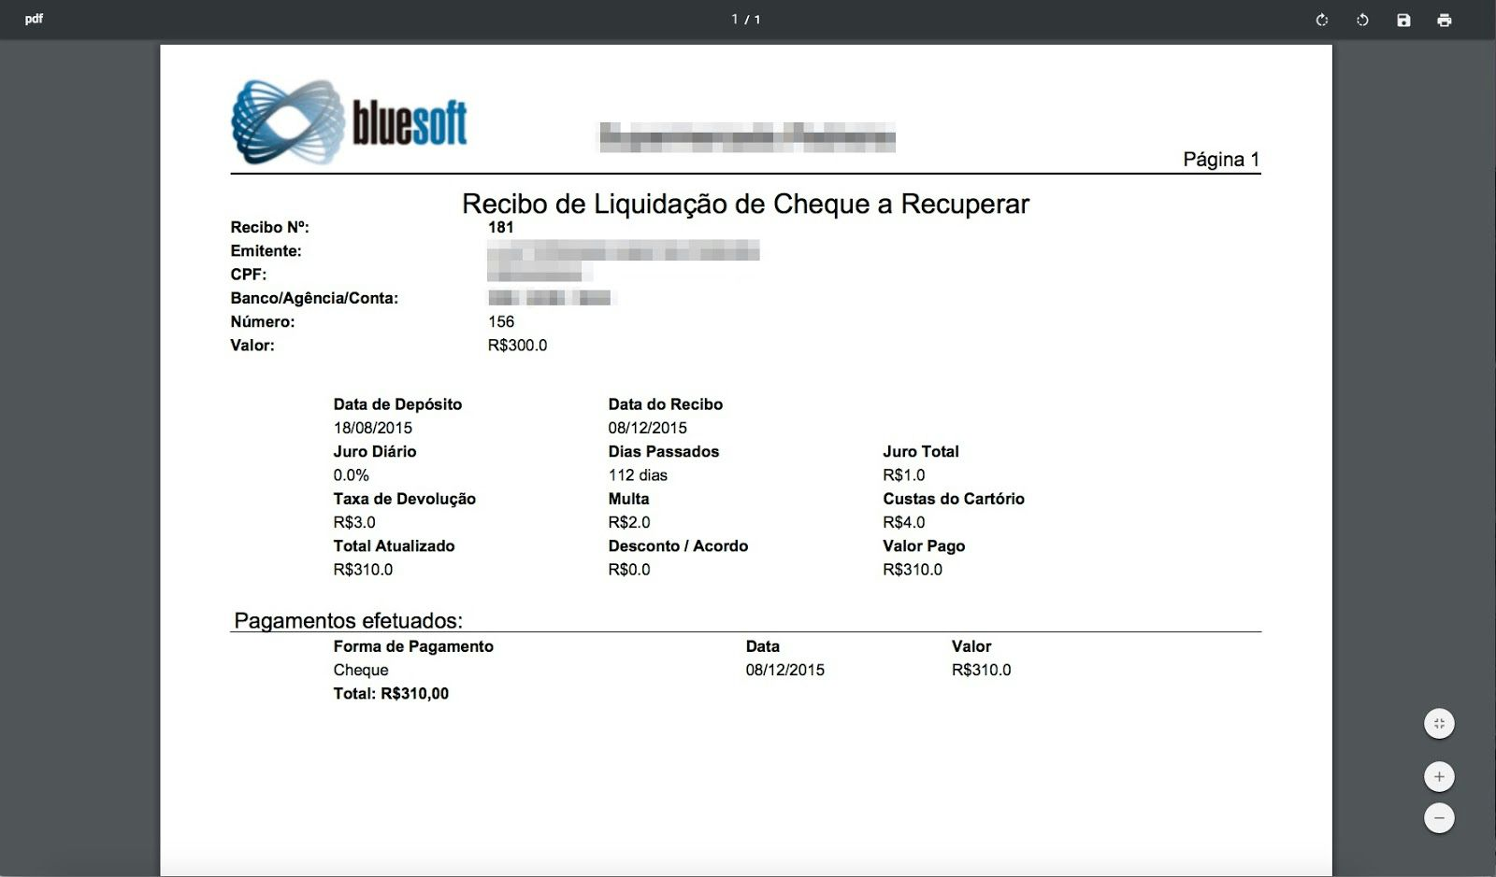
Task: Save the PDF with the disk icon
Action: point(1403,20)
